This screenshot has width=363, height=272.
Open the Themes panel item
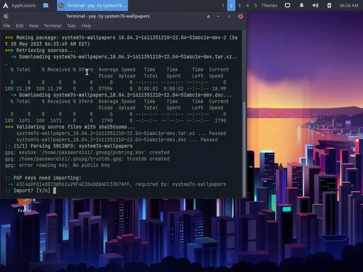[x=269, y=5]
